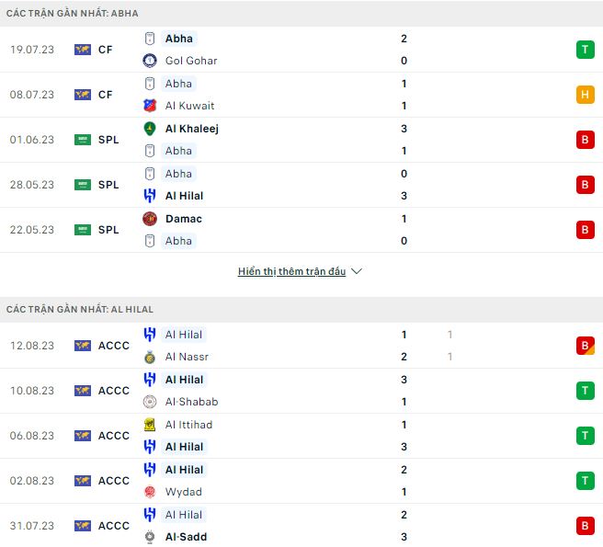Select the Al Khaleej green crest icon

[x=150, y=129]
